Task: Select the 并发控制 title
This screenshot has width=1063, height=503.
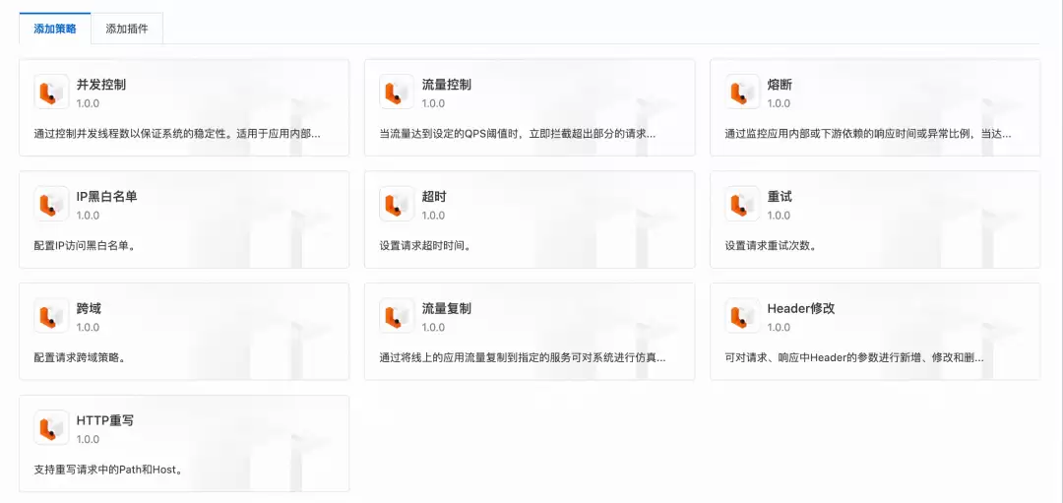Action: 101,85
